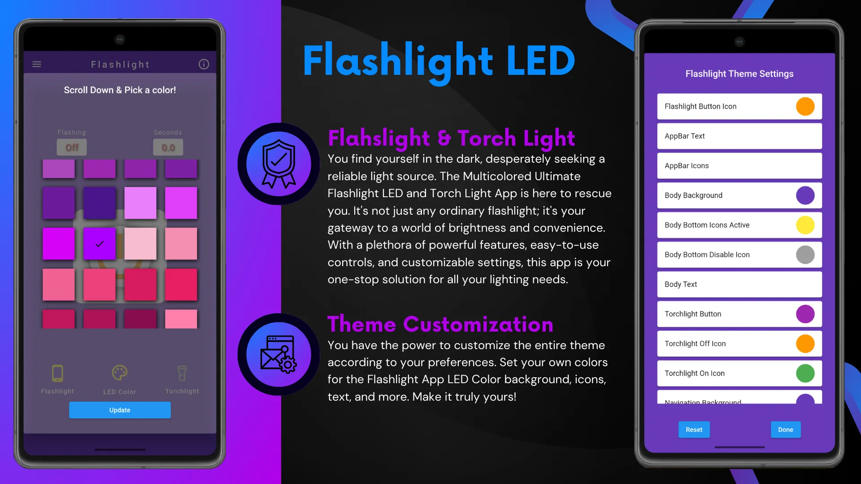Expand the AppBar Text color option
The height and width of the screenshot is (484, 861).
point(739,136)
